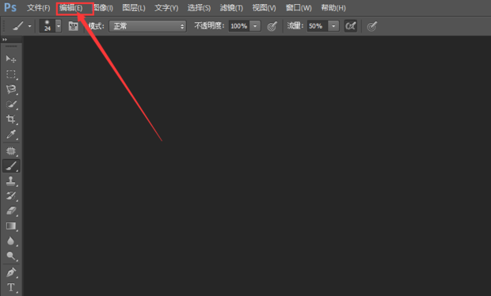Choose the Lasso tool
Viewport: 491px width, 296px height.
(x=11, y=89)
